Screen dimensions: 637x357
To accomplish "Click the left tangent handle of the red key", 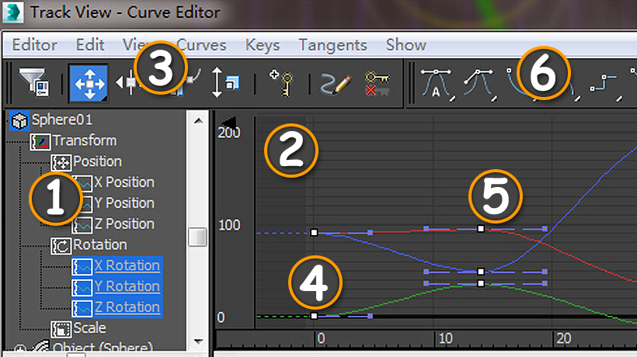I will (426, 229).
